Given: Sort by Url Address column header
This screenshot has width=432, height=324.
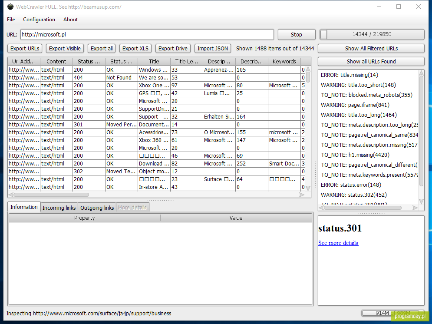Looking at the screenshot, I should (24, 61).
